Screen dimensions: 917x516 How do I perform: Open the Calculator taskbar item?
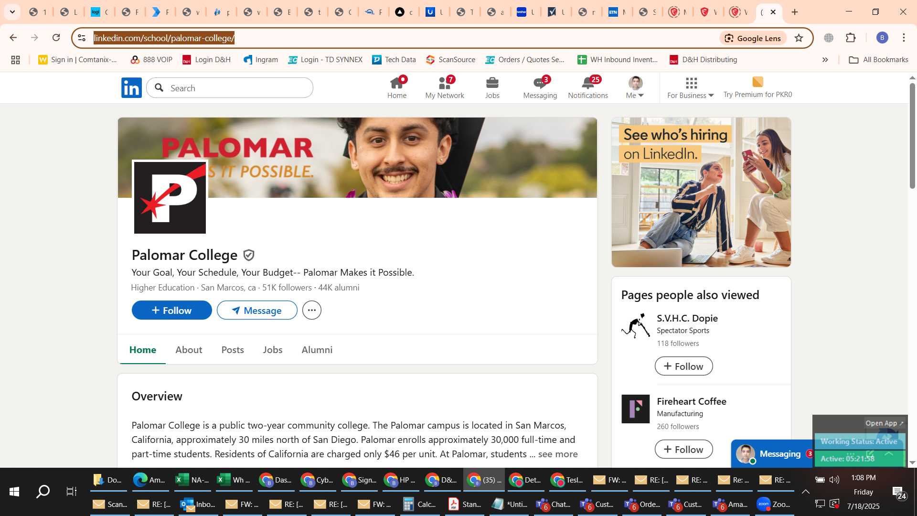click(419, 505)
